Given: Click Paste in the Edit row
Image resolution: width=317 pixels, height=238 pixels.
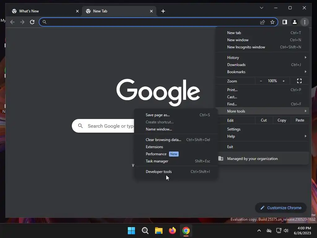Looking at the screenshot, I should [300, 120].
